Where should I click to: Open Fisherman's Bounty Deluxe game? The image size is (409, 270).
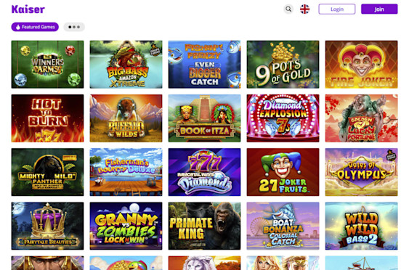point(126,172)
